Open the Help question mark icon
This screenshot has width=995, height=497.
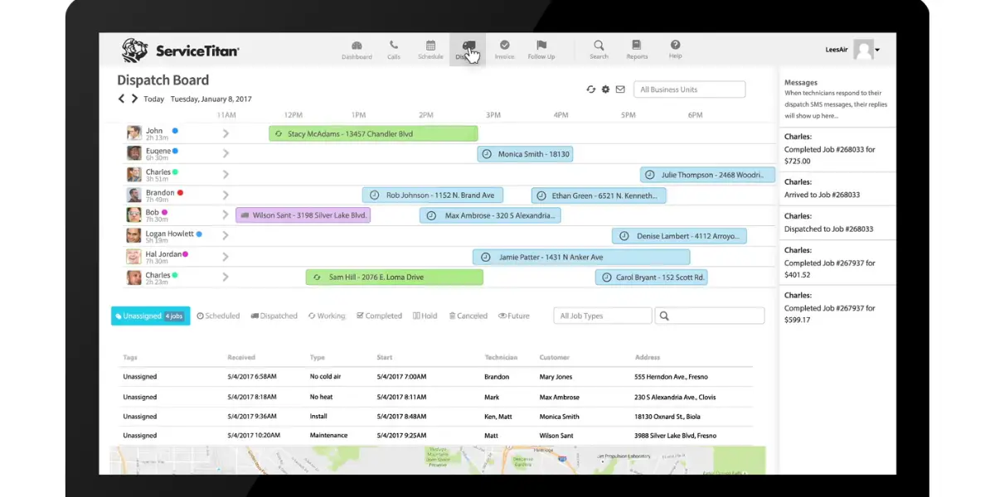pos(675,50)
